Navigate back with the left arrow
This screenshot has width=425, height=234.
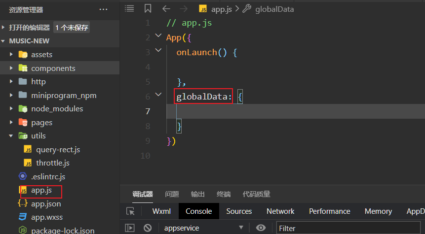coord(166,8)
